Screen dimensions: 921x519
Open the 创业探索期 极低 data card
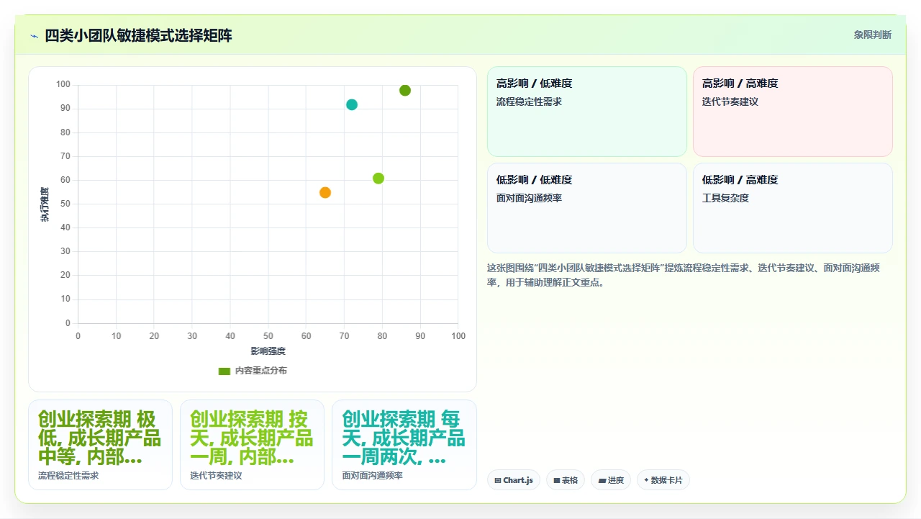pyautogui.click(x=100, y=445)
